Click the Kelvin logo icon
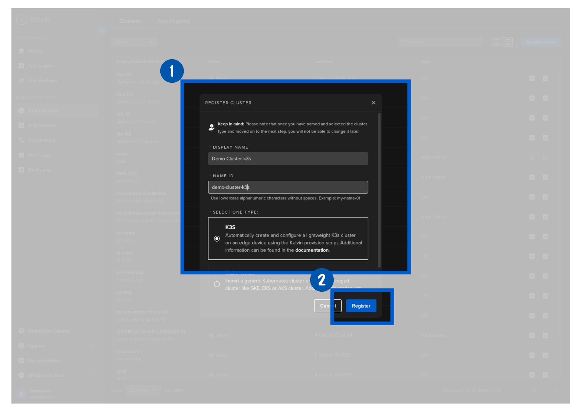This screenshot has width=582, height=412. (x=22, y=19)
